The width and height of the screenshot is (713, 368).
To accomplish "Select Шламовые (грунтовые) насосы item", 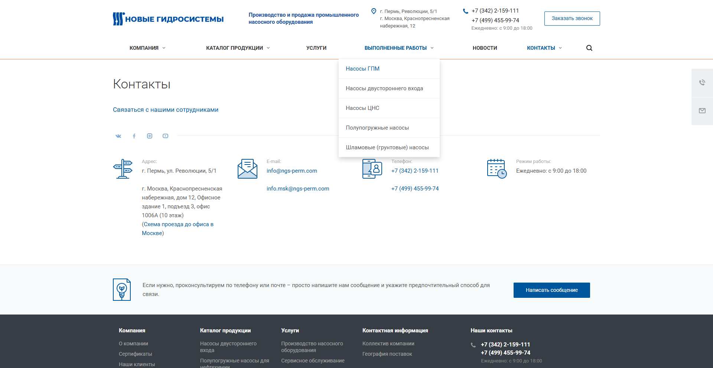I will click(387, 147).
